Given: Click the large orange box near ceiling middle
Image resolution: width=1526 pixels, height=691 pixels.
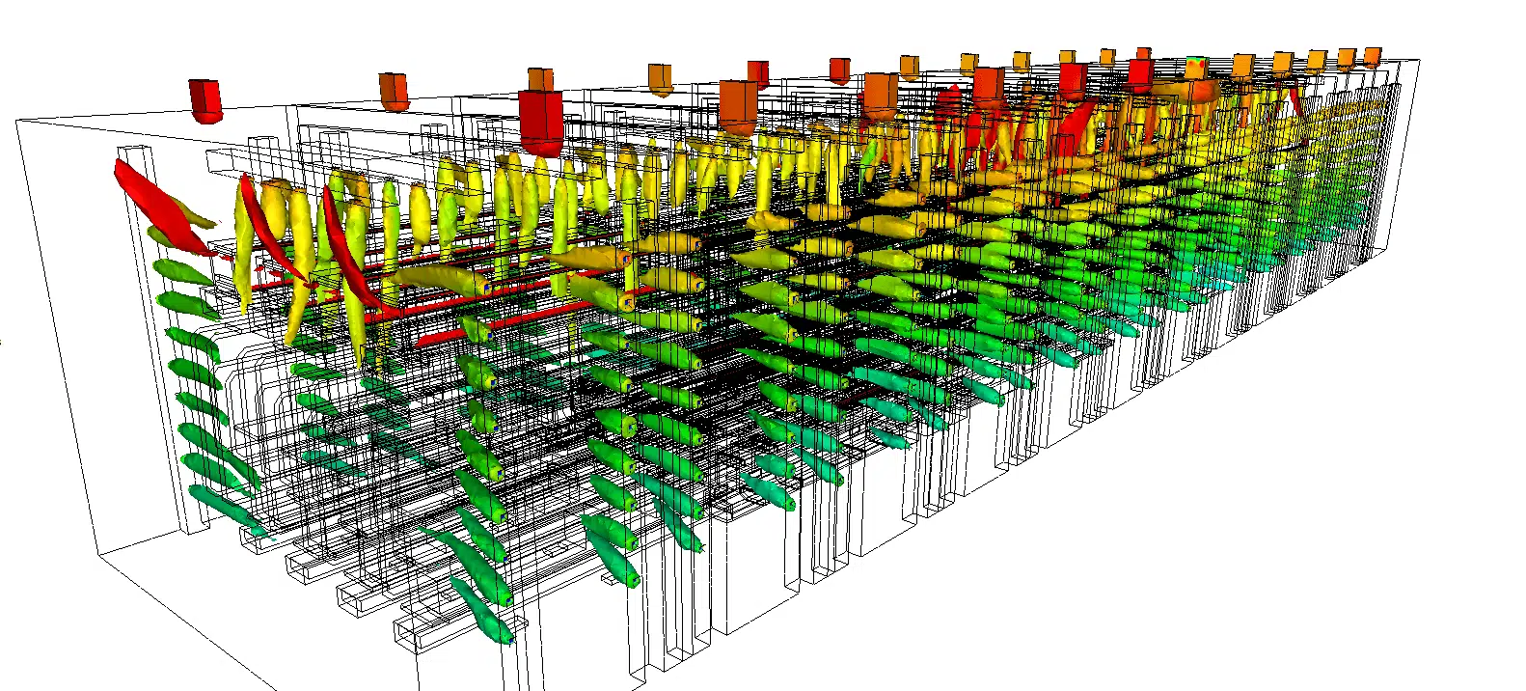Looking at the screenshot, I should coord(738,107).
